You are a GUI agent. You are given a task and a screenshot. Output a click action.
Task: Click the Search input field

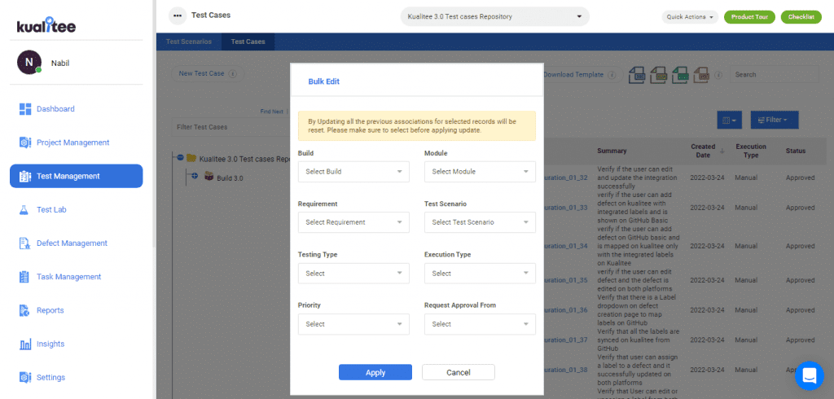coord(774,75)
